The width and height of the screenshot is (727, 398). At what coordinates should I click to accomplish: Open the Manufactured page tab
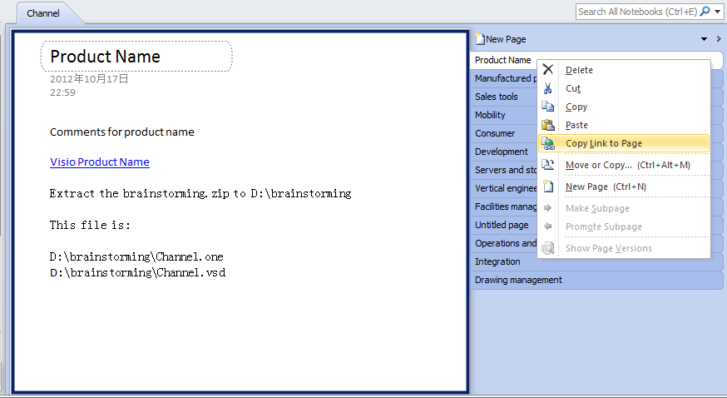[x=504, y=78]
